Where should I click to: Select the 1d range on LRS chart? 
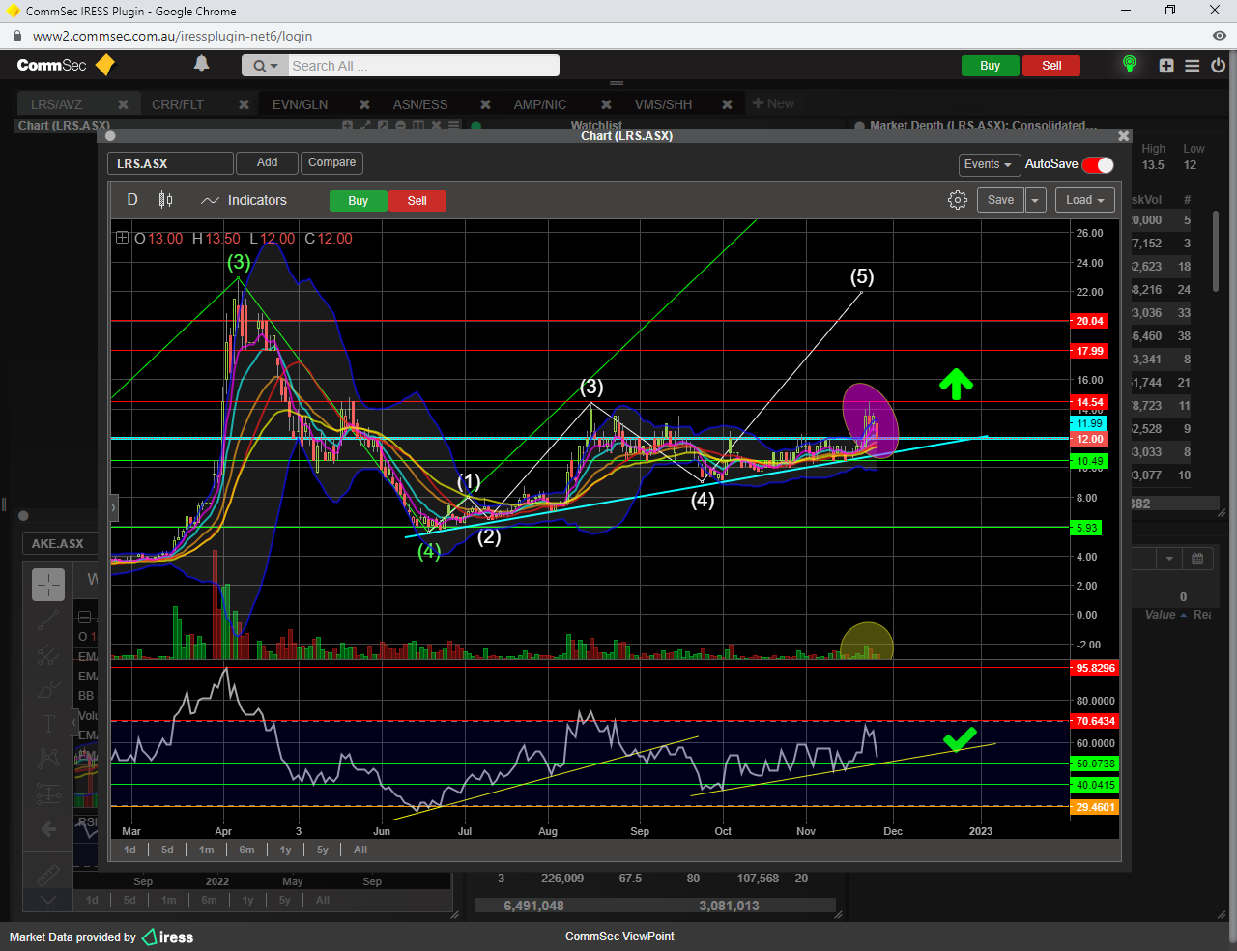pyautogui.click(x=129, y=850)
